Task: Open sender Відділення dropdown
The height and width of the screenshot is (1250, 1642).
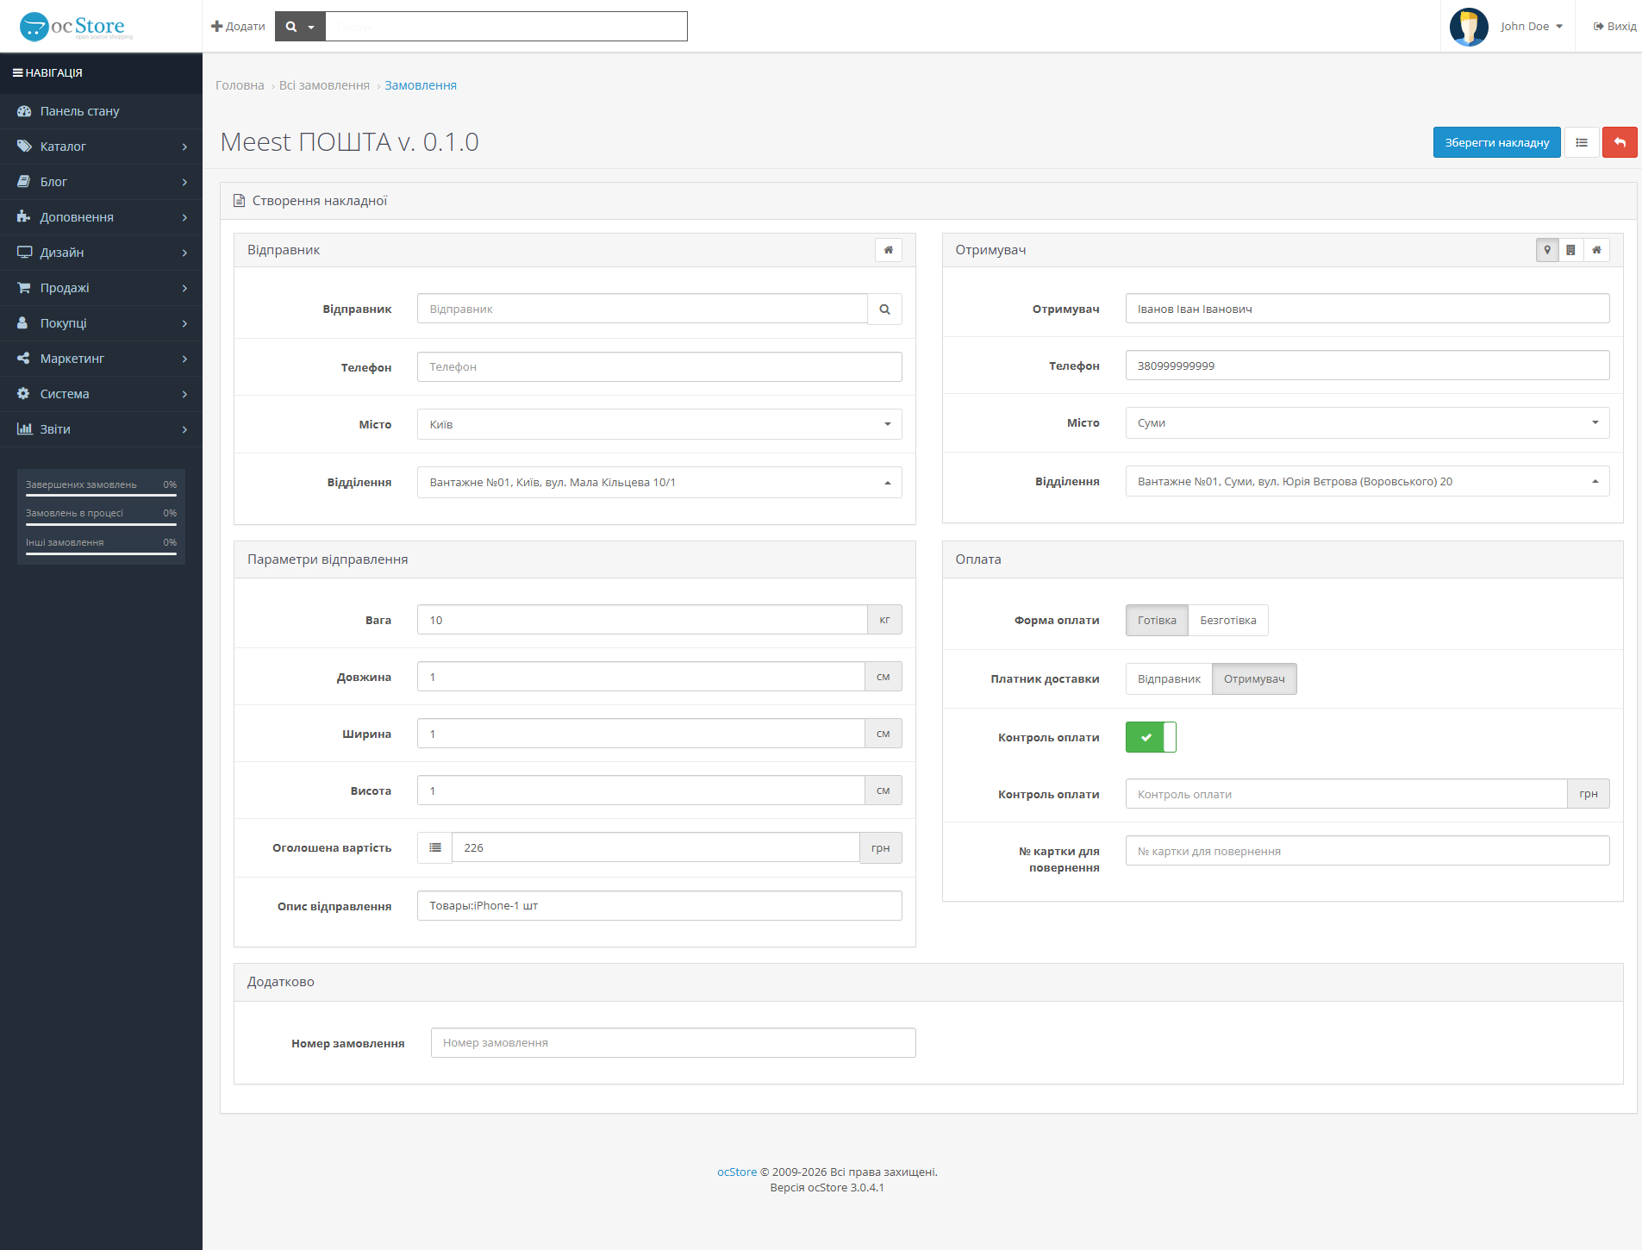Action: pyautogui.click(x=659, y=483)
